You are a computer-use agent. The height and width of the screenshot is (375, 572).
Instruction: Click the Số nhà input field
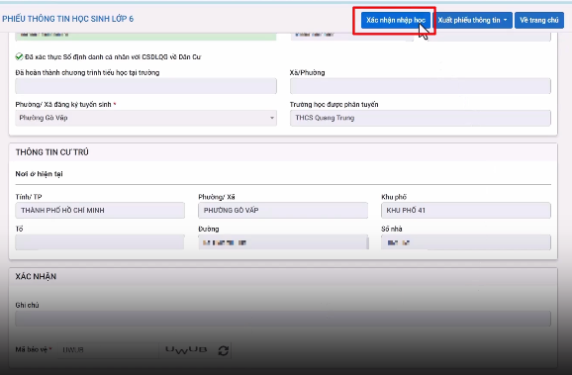pos(466,242)
